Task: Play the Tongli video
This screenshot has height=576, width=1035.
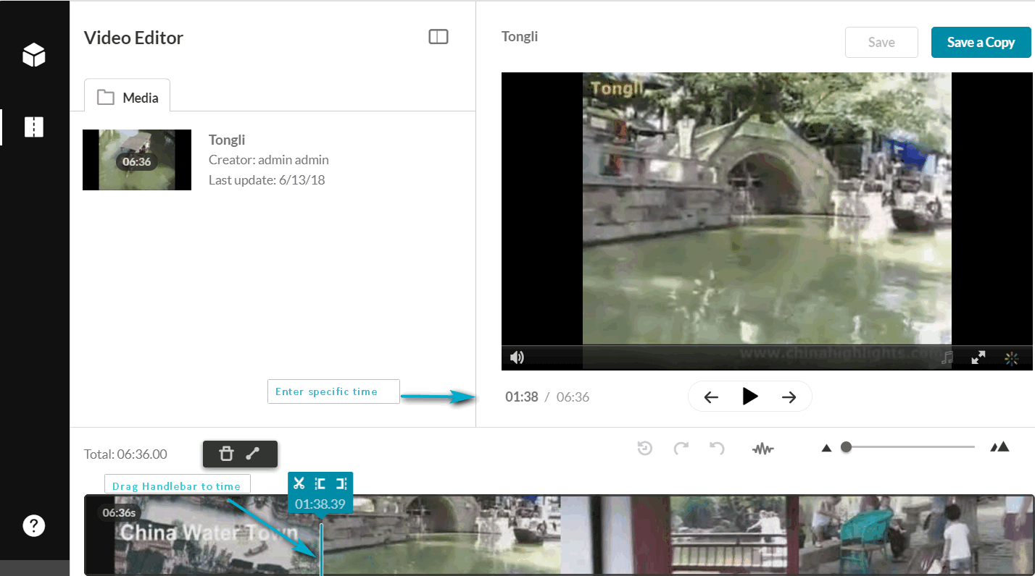Action: pos(750,396)
